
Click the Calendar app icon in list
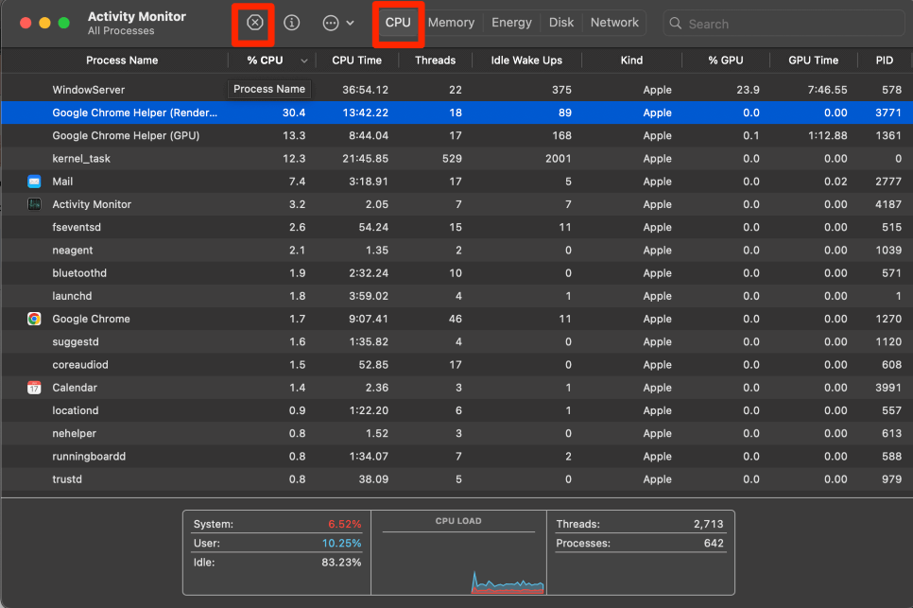[x=34, y=388]
